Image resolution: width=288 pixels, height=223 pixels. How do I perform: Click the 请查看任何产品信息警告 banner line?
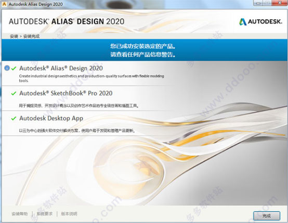coord(143,54)
